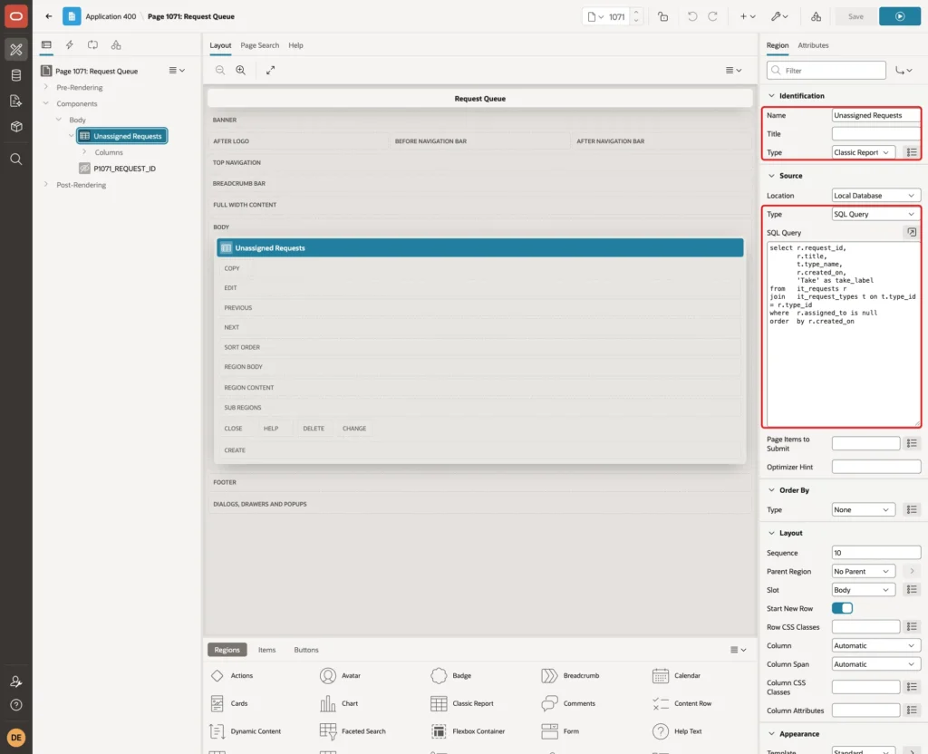This screenshot has width=928, height=754.
Task: Switch to the Page Search tab
Action: coord(259,45)
